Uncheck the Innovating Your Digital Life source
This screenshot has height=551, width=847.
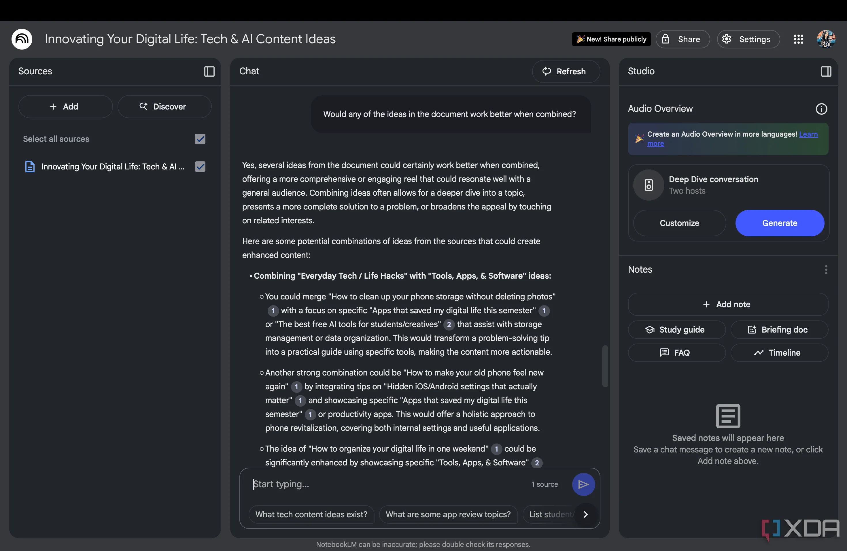pyautogui.click(x=200, y=167)
